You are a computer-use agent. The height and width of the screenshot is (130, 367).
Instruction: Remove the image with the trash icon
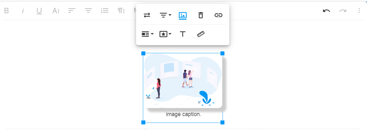(201, 15)
